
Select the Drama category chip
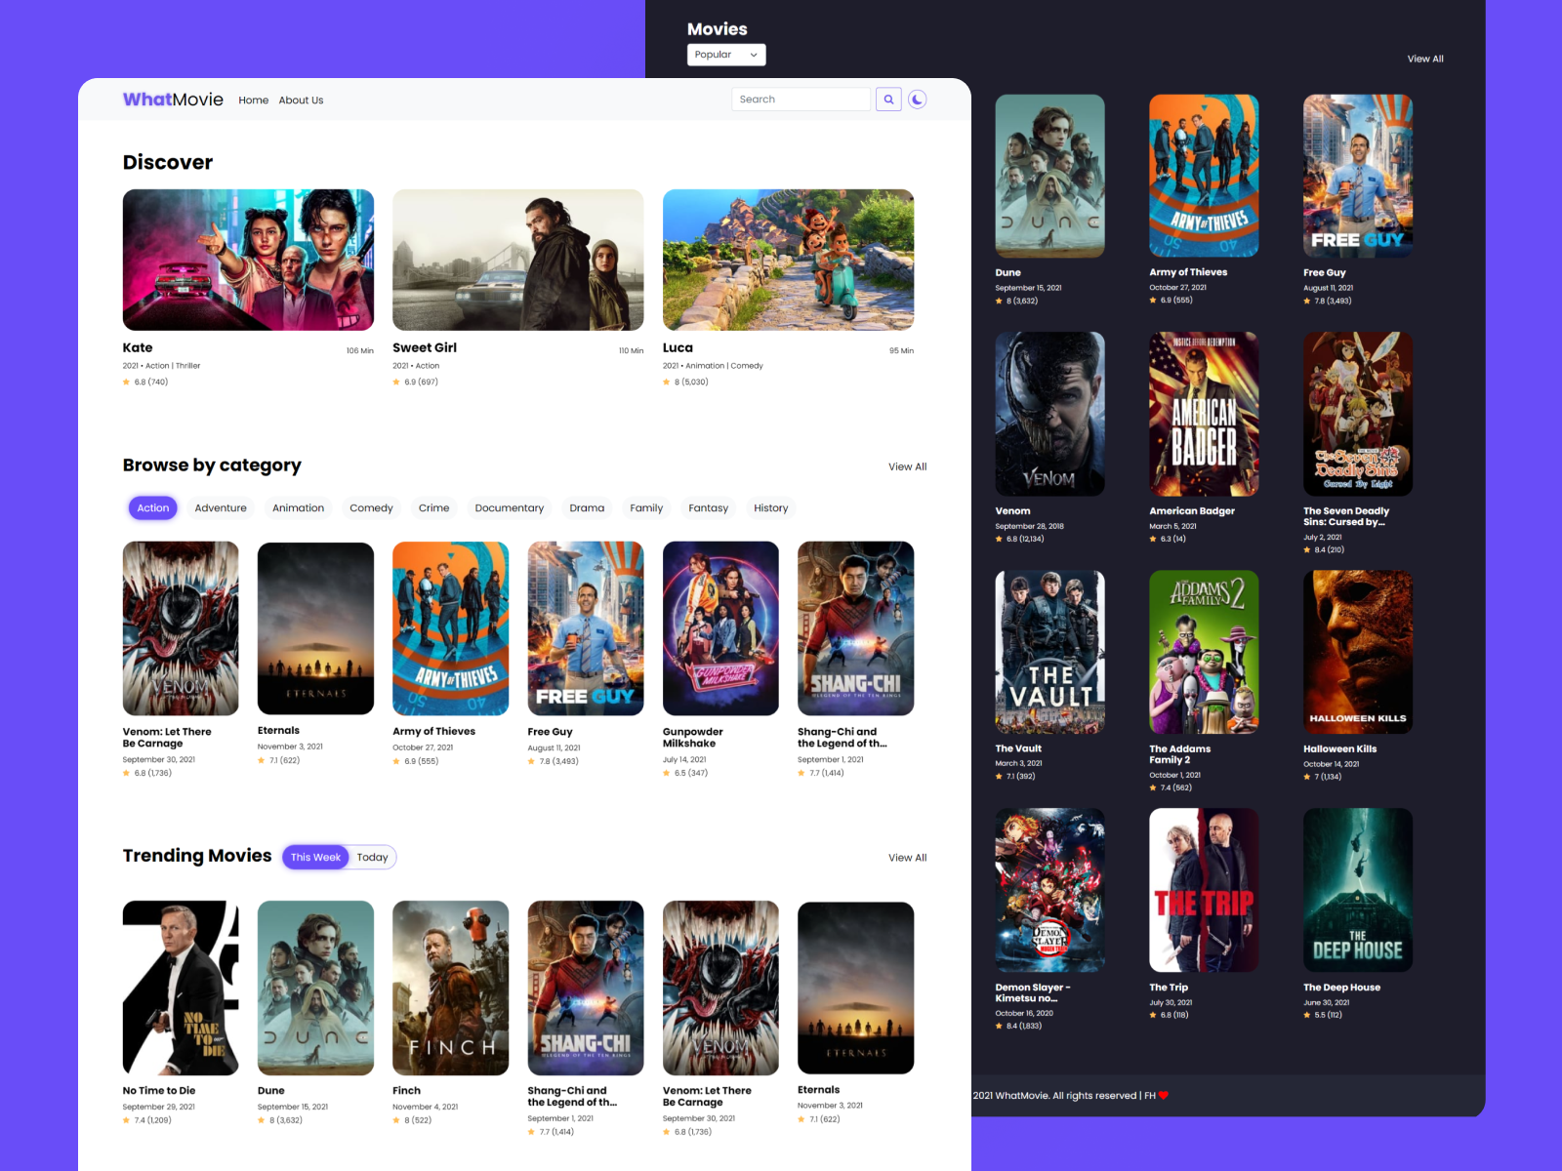pos(587,508)
